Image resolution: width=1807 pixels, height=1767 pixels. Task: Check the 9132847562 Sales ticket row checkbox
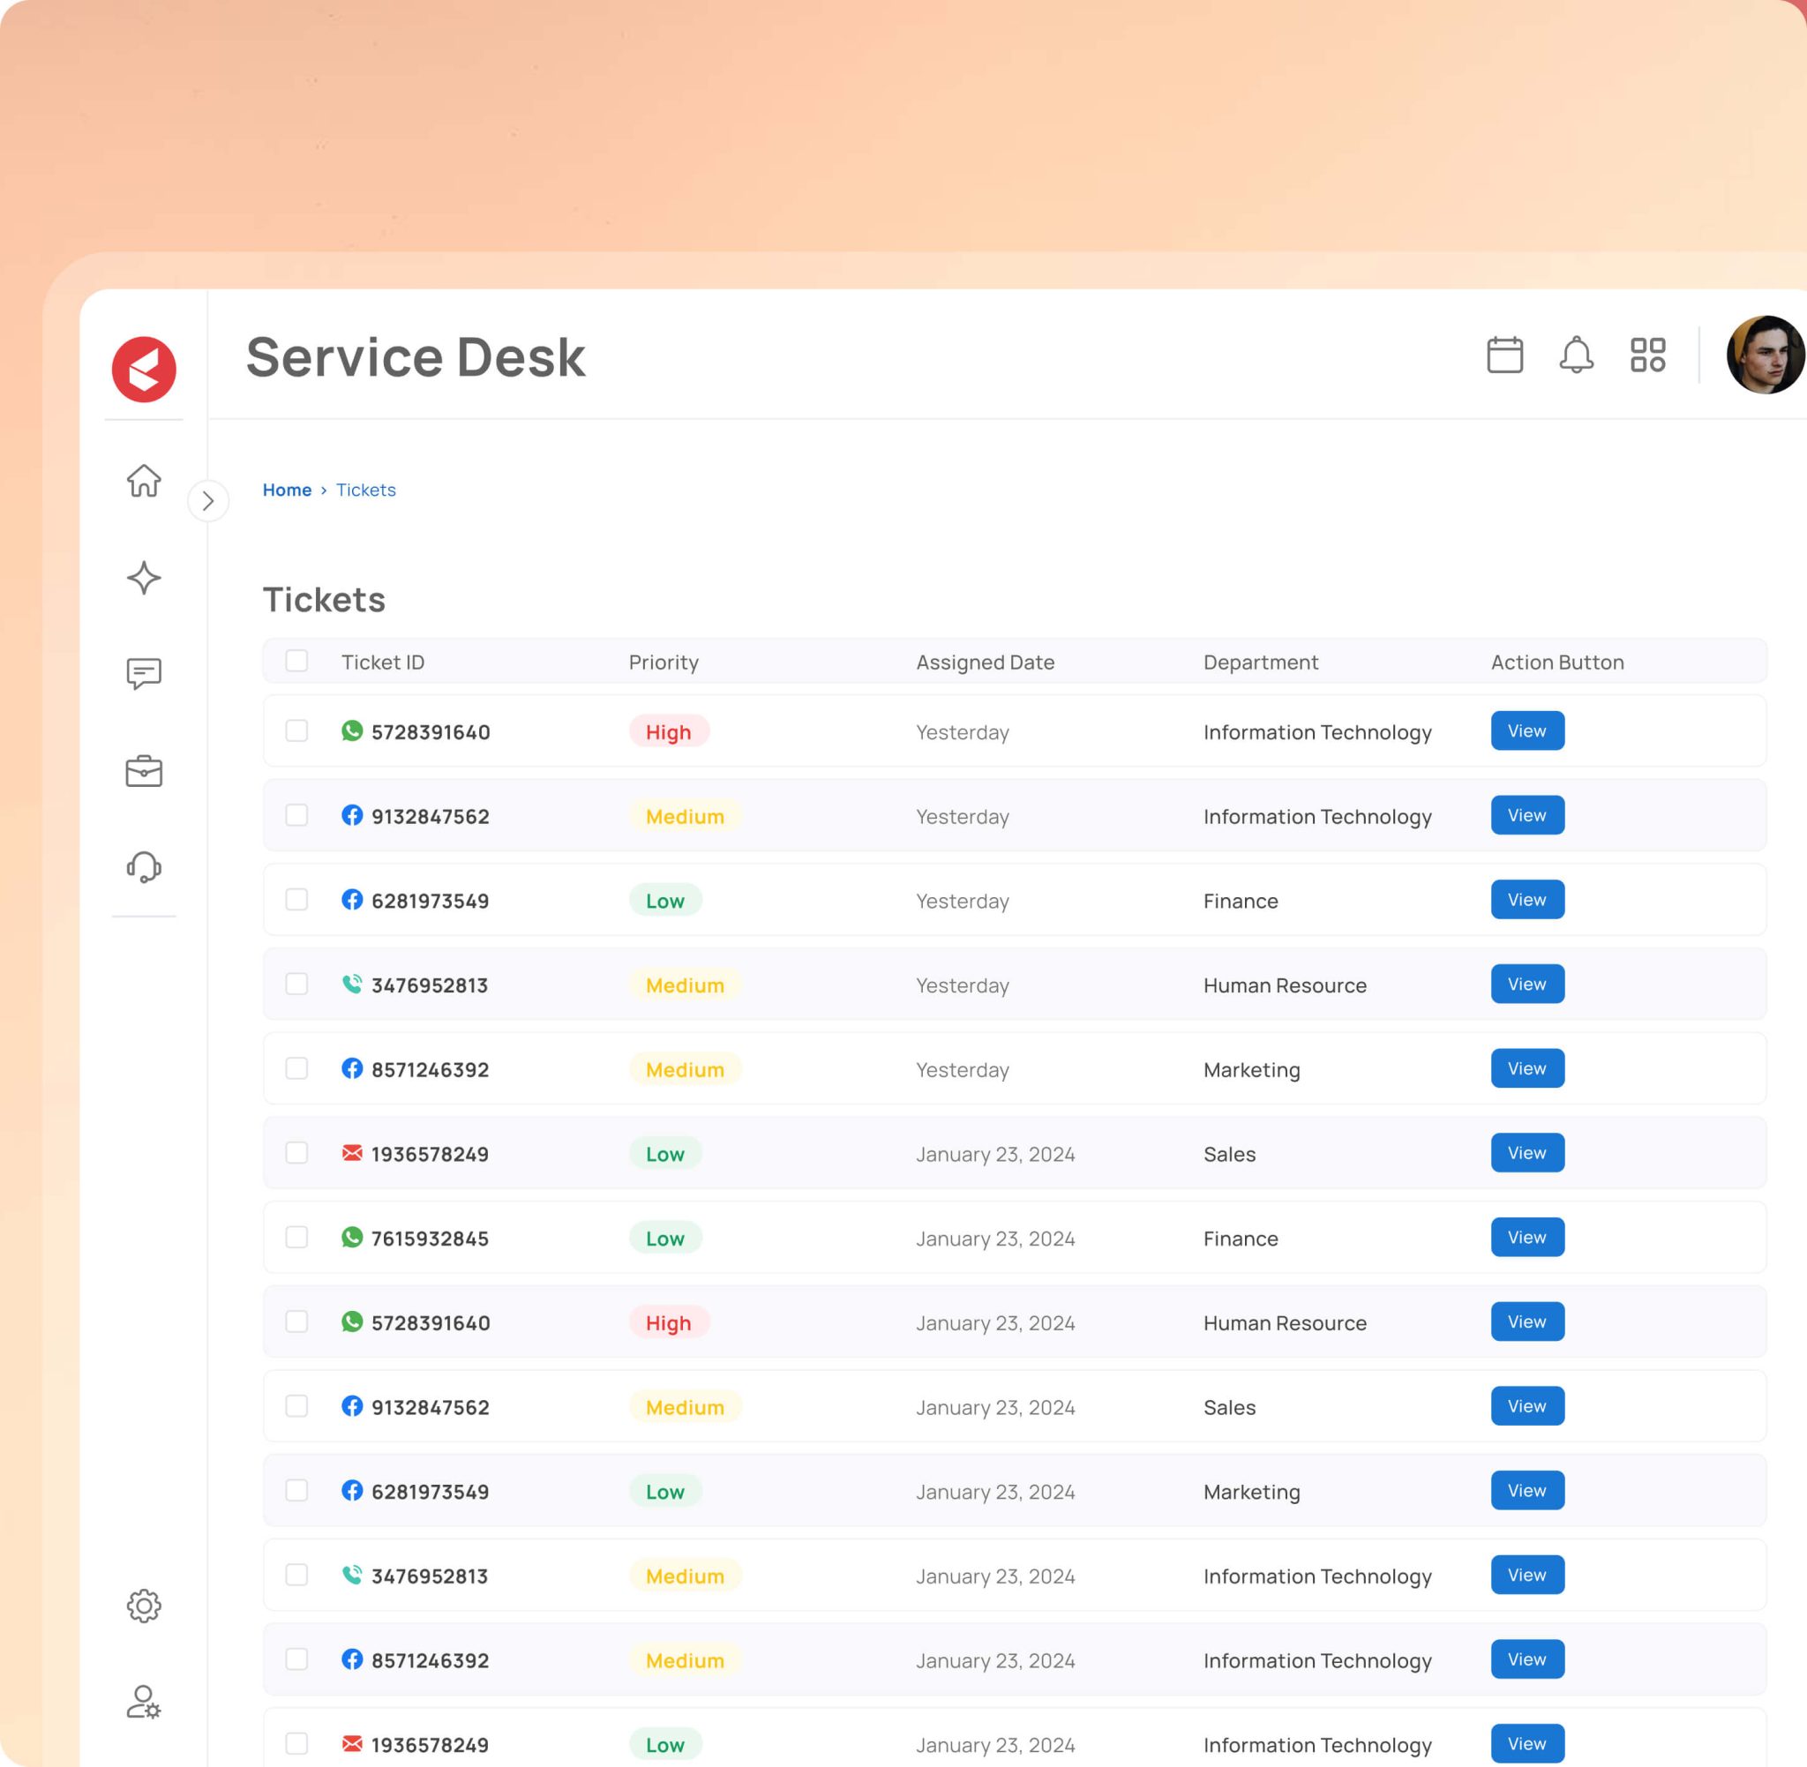(x=297, y=1406)
